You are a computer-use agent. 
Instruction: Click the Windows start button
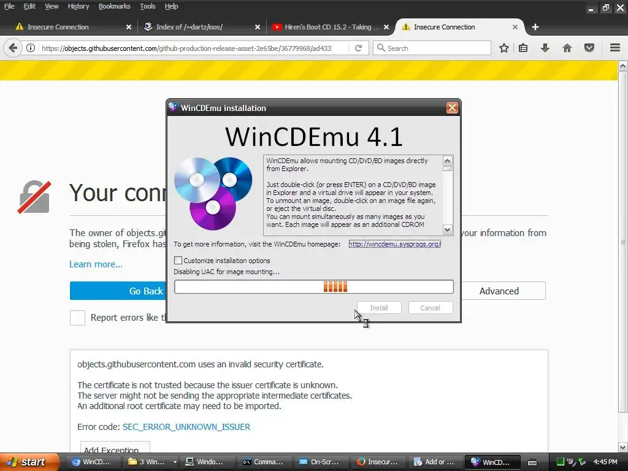[x=29, y=462]
